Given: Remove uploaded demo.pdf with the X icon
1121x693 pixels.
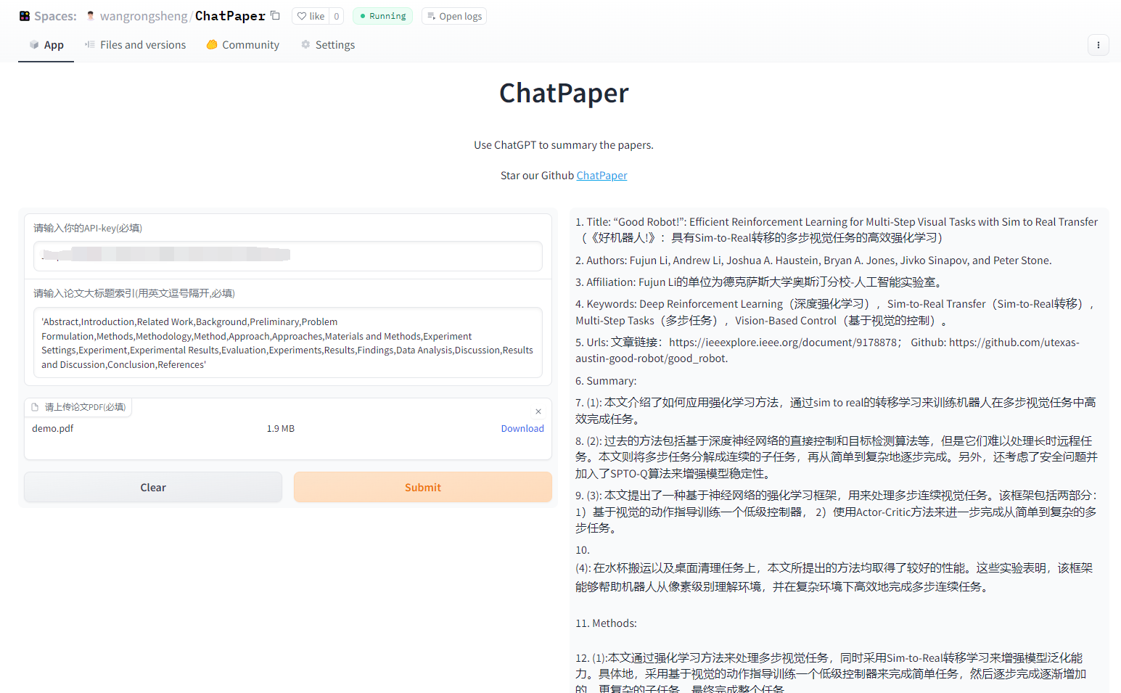Looking at the screenshot, I should pyautogui.click(x=538, y=411).
